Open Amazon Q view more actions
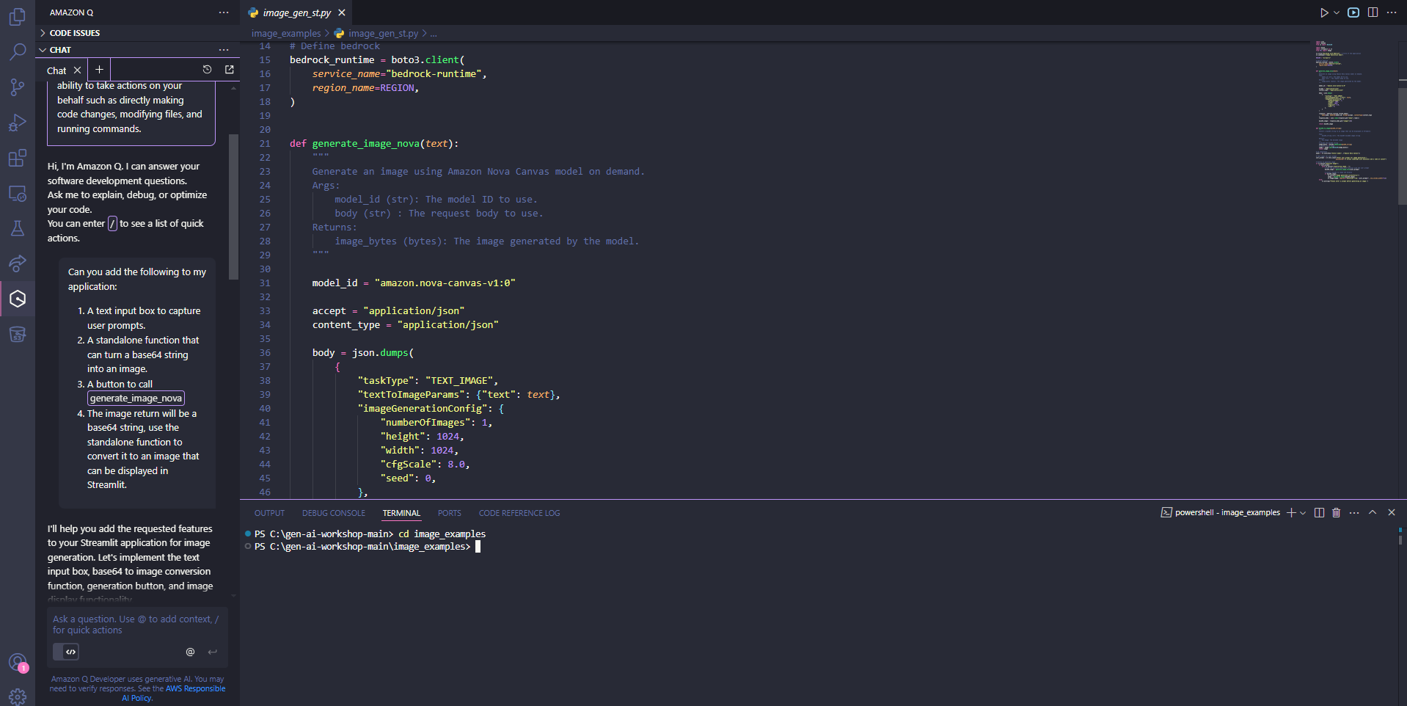This screenshot has width=1407, height=706. pyautogui.click(x=224, y=12)
